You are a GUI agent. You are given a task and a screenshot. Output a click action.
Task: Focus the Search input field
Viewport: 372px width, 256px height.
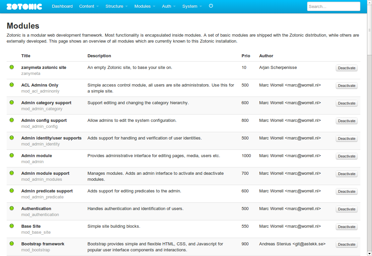pyautogui.click(x=333, y=6)
